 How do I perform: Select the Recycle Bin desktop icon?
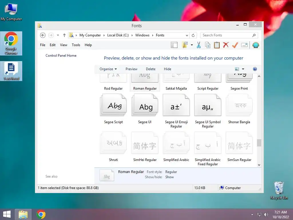[279, 190]
